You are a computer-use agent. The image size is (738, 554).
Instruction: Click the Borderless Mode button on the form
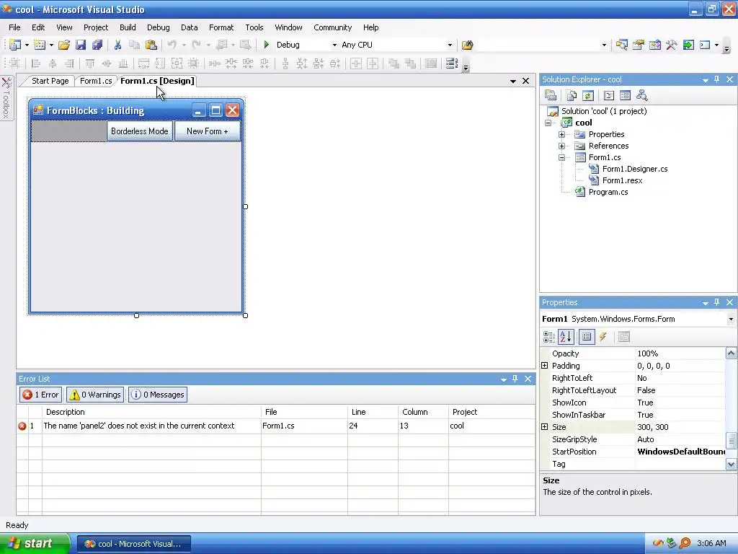(x=140, y=131)
